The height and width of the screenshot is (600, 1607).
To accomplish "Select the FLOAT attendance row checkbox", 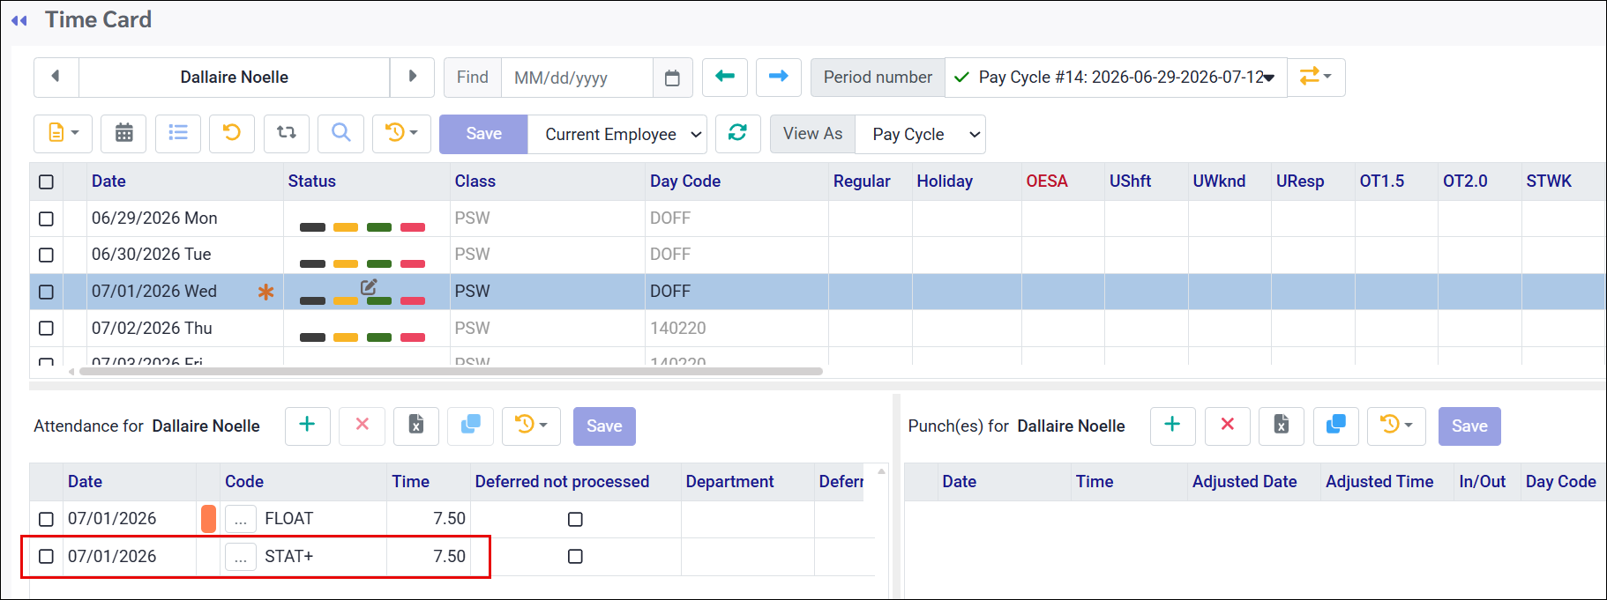I will [47, 519].
